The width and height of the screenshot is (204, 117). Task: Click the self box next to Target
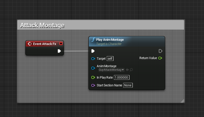point(110,58)
